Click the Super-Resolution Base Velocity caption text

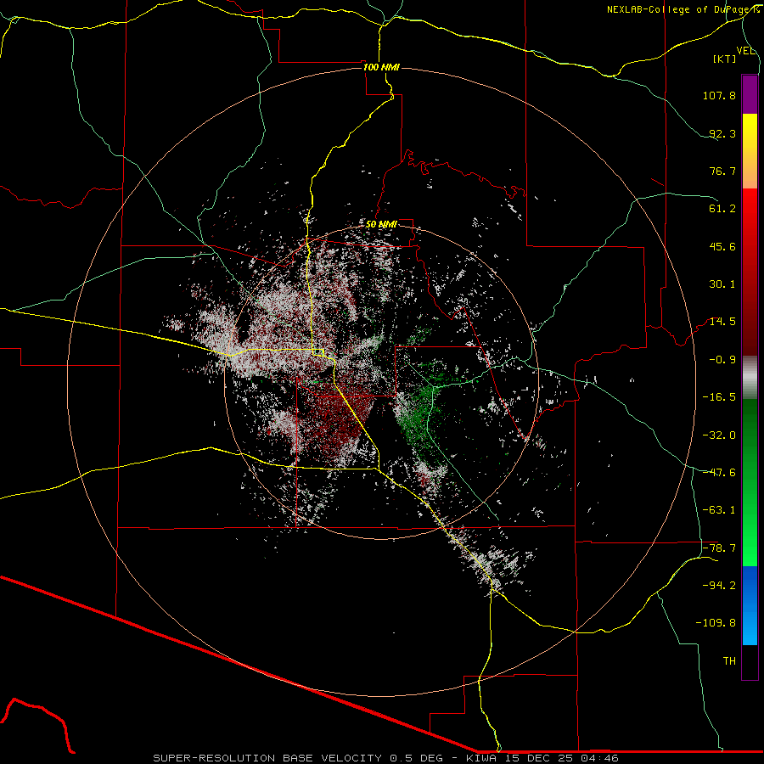(386, 758)
